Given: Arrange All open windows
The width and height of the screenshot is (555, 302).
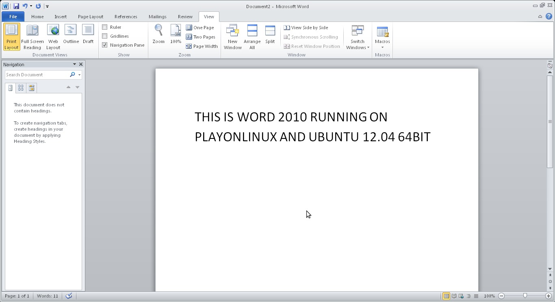Looking at the screenshot, I should 252,37.
